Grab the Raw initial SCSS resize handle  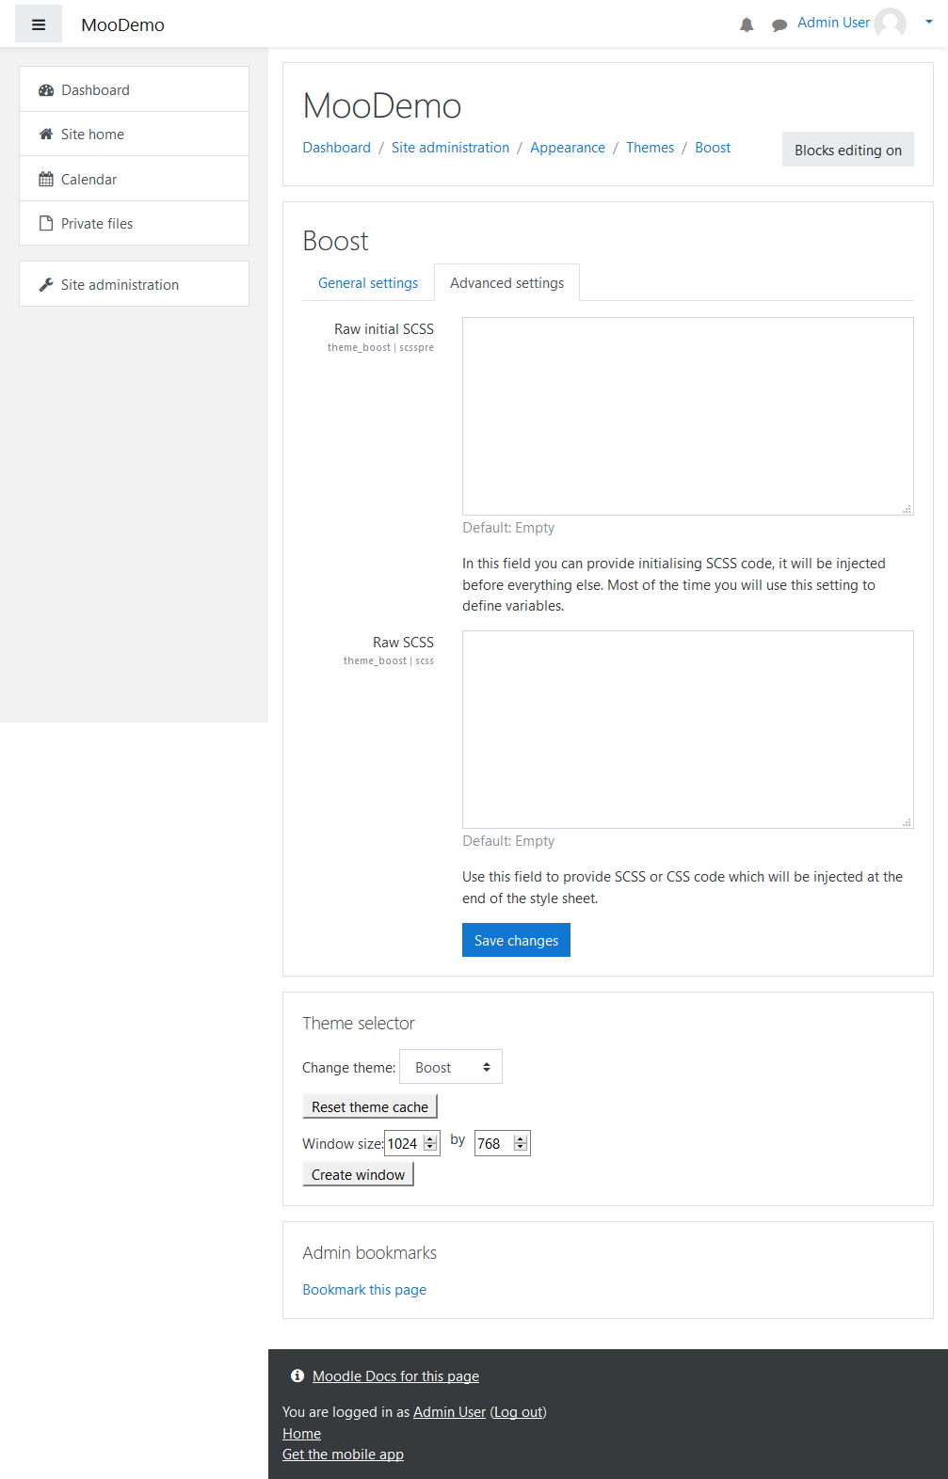(908, 509)
